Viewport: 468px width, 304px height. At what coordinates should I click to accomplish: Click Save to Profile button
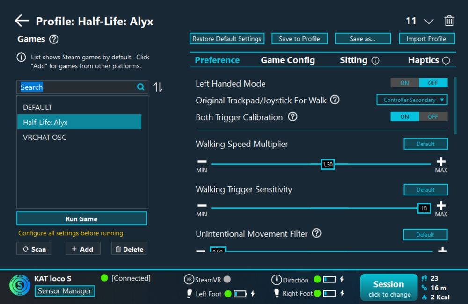pos(300,39)
